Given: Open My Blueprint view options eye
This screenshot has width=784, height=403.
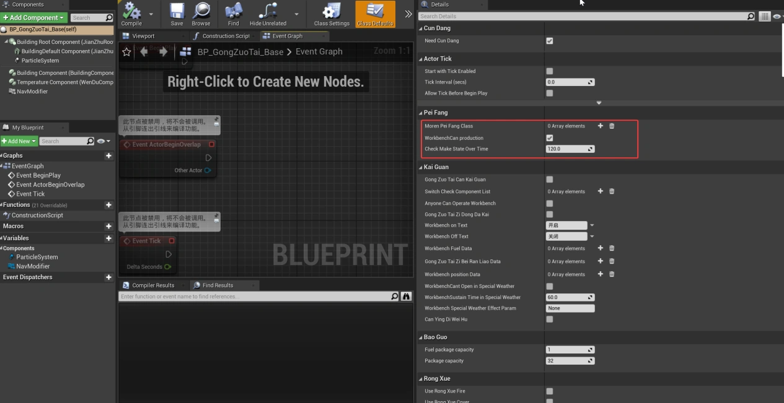Looking at the screenshot, I should (x=104, y=141).
